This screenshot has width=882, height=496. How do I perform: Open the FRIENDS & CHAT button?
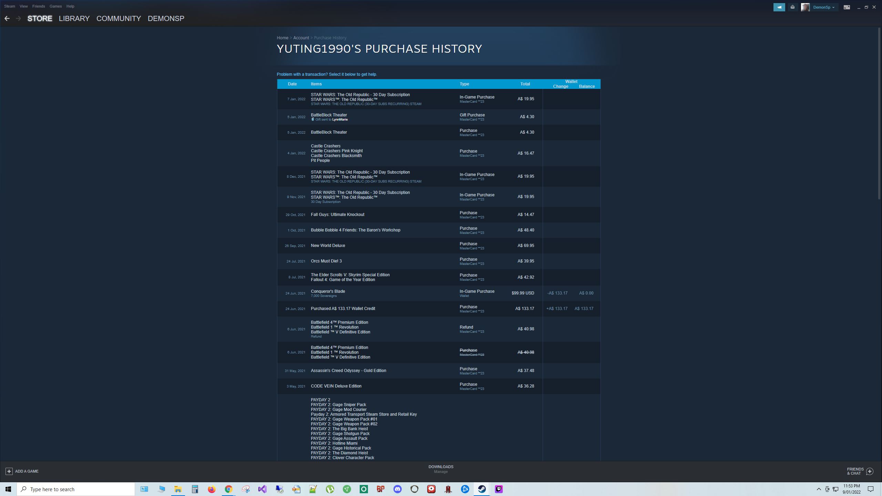click(860, 471)
